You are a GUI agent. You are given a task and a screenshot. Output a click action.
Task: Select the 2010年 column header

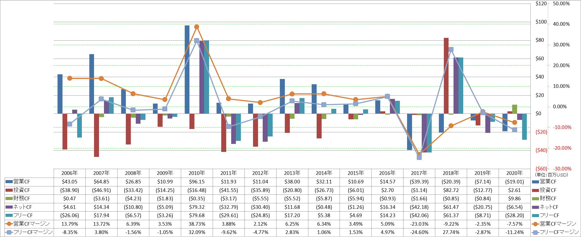[x=197, y=173]
